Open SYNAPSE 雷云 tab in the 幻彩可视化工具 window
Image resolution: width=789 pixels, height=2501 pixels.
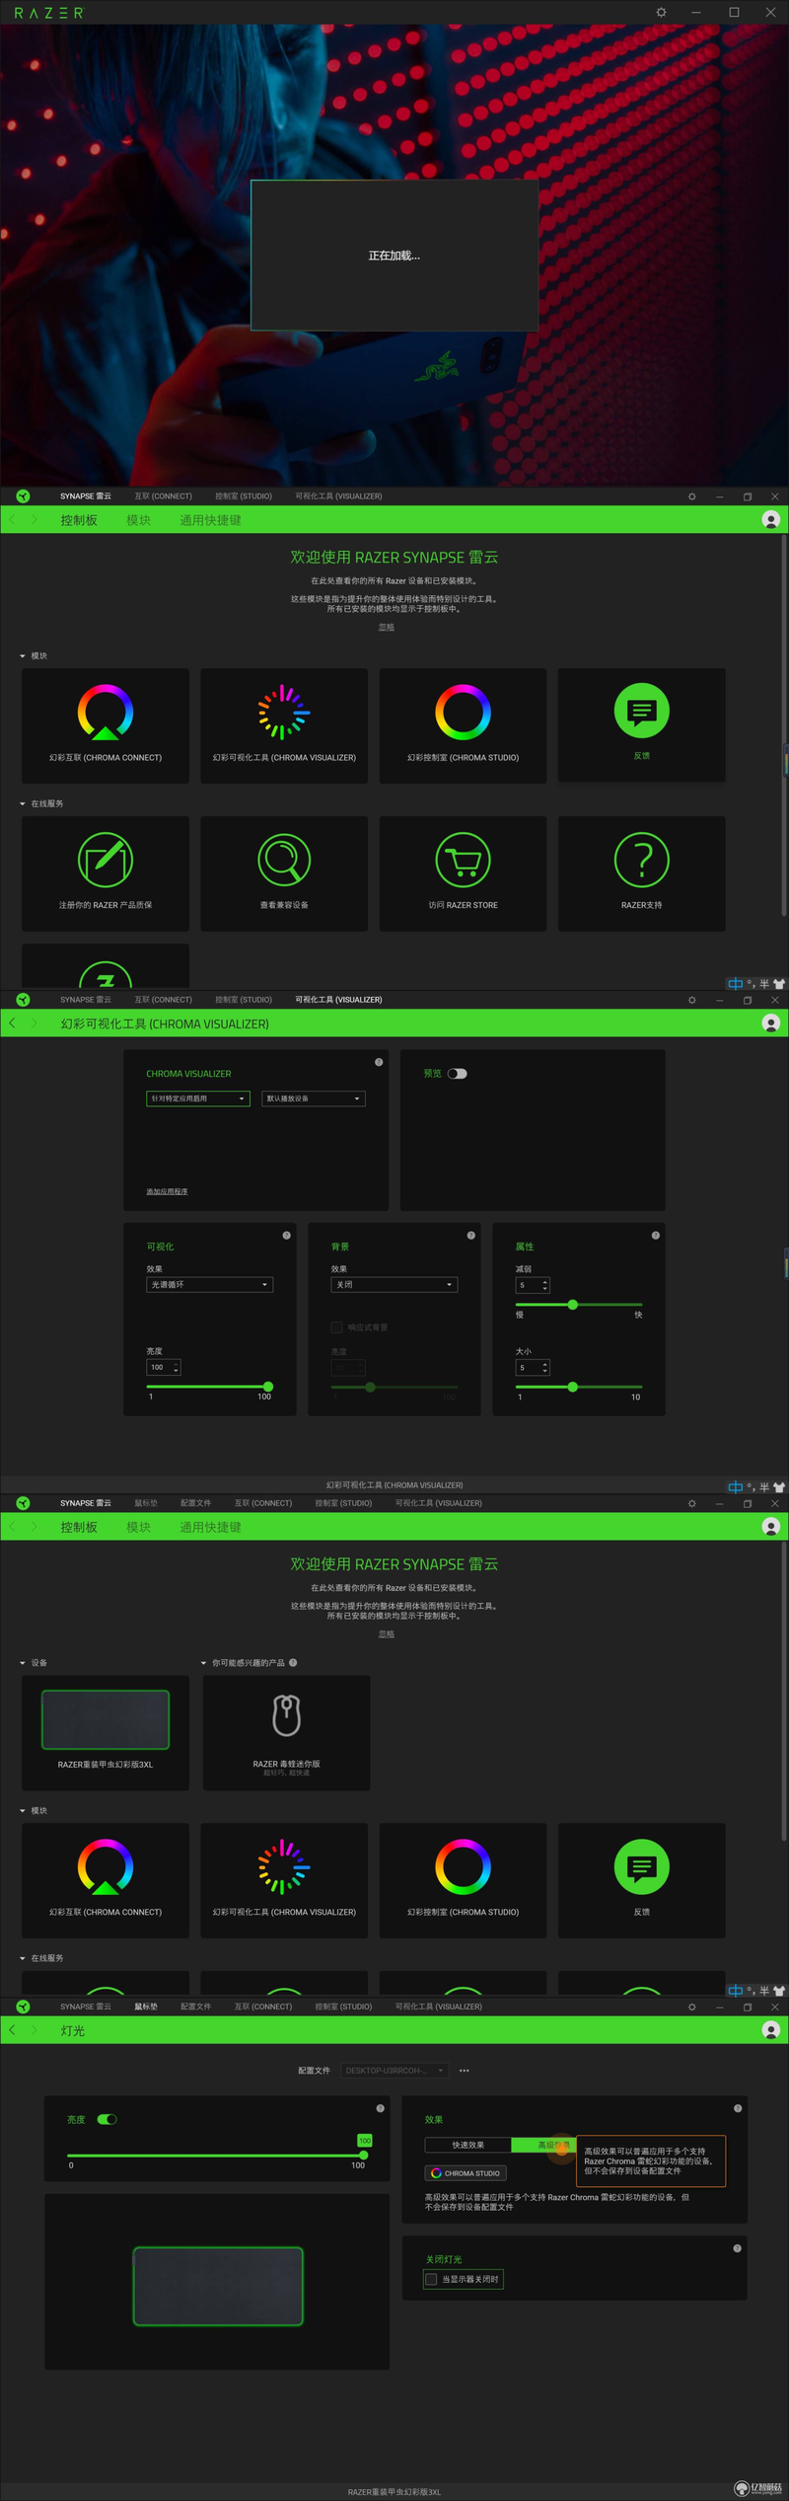pos(86,1000)
